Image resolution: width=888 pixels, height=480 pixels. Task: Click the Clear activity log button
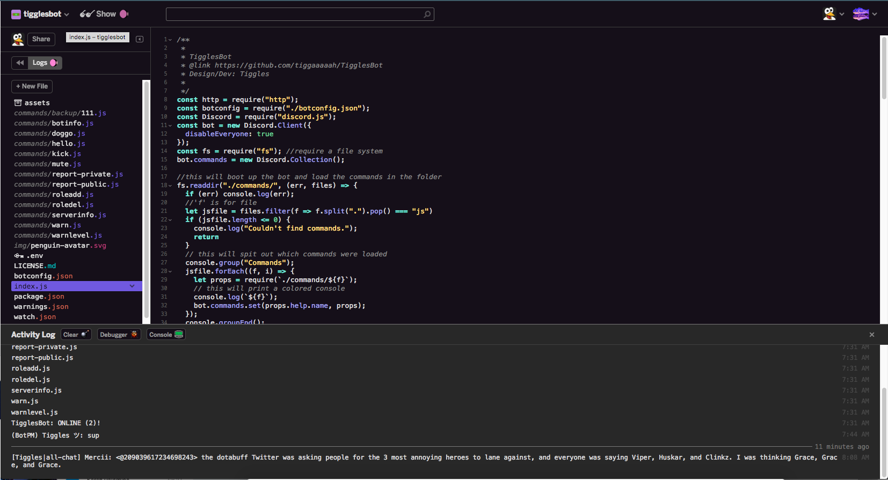tap(76, 335)
